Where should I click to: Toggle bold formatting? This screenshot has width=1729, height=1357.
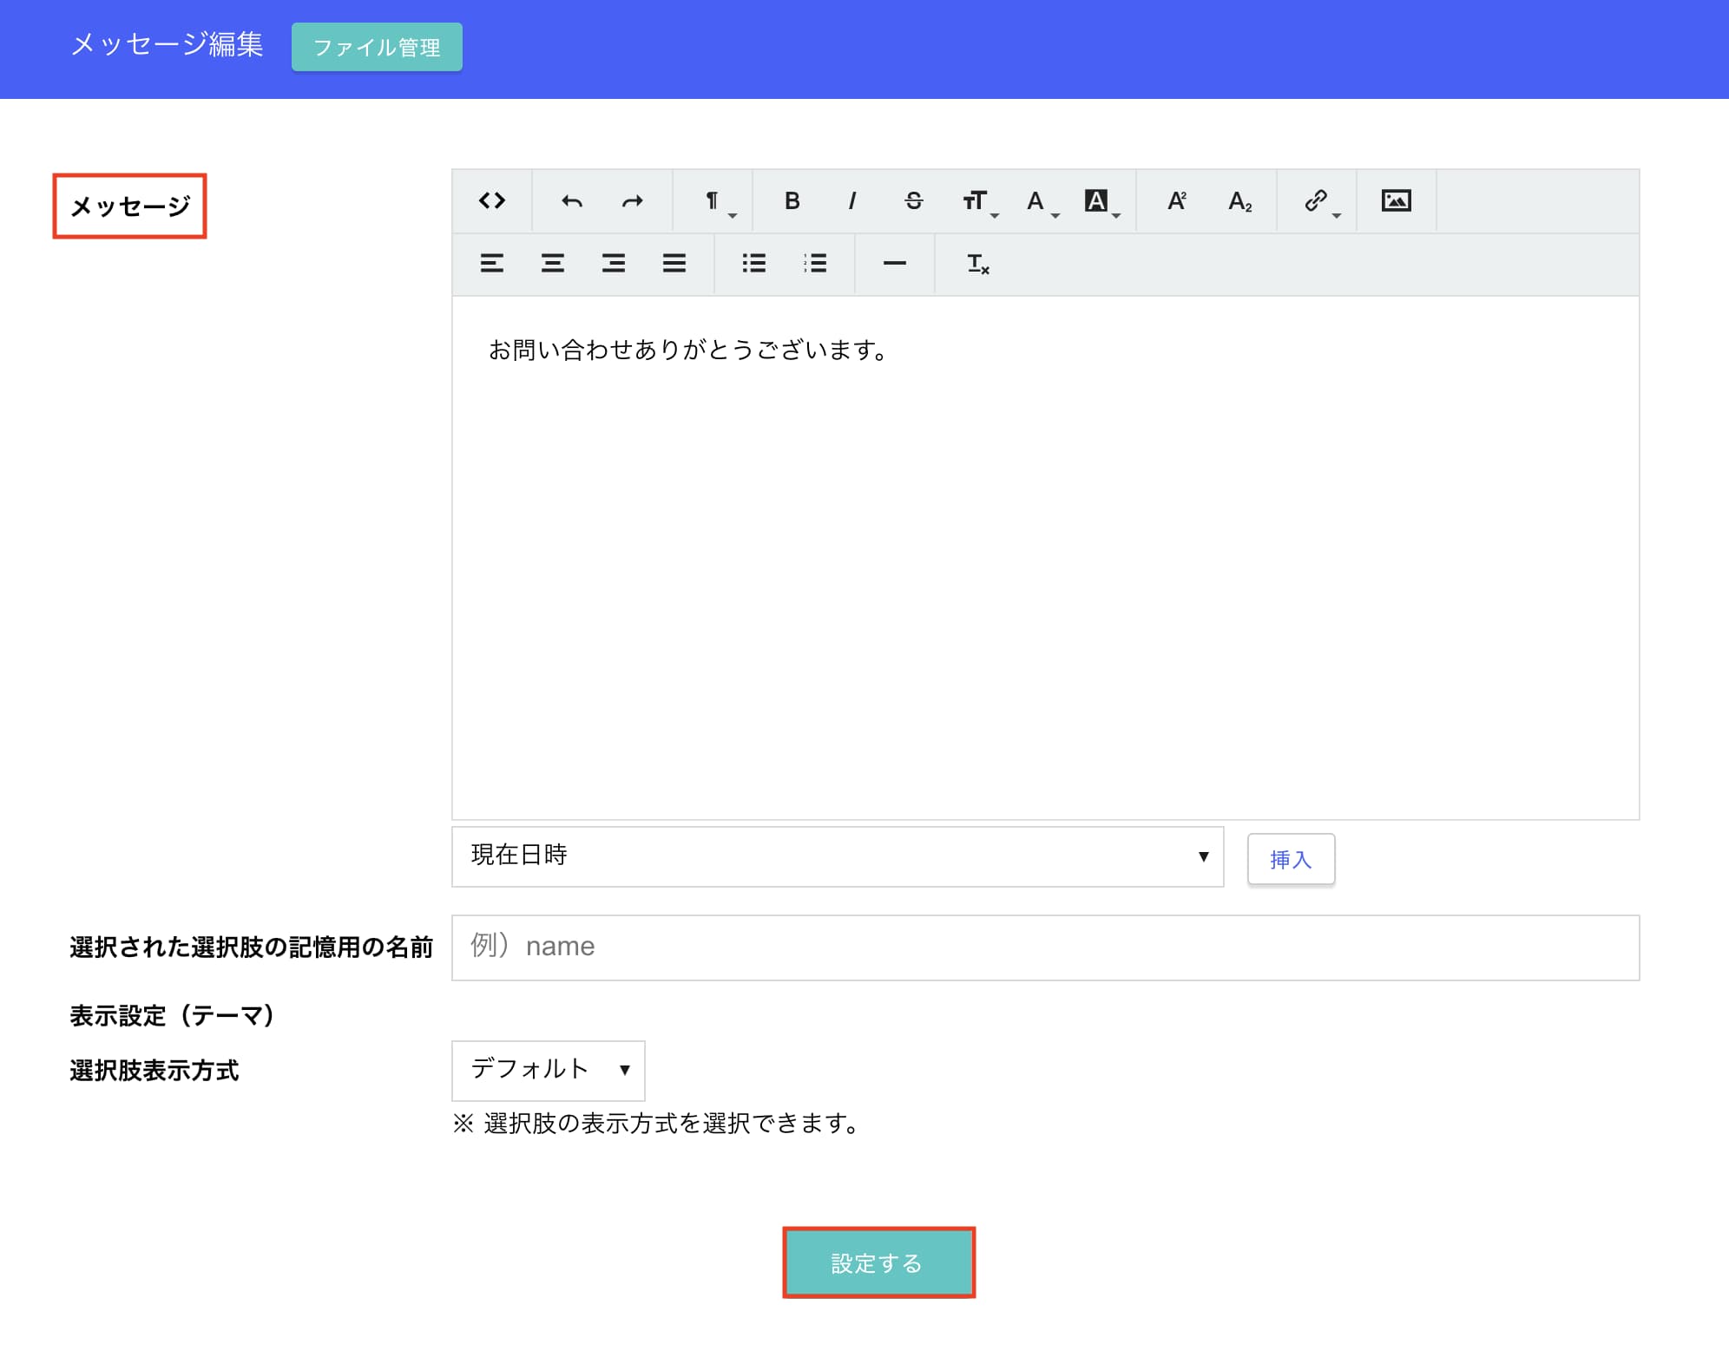click(x=792, y=201)
